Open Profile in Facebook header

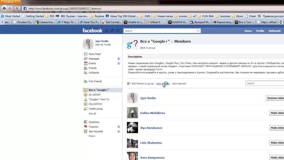coord(260,31)
